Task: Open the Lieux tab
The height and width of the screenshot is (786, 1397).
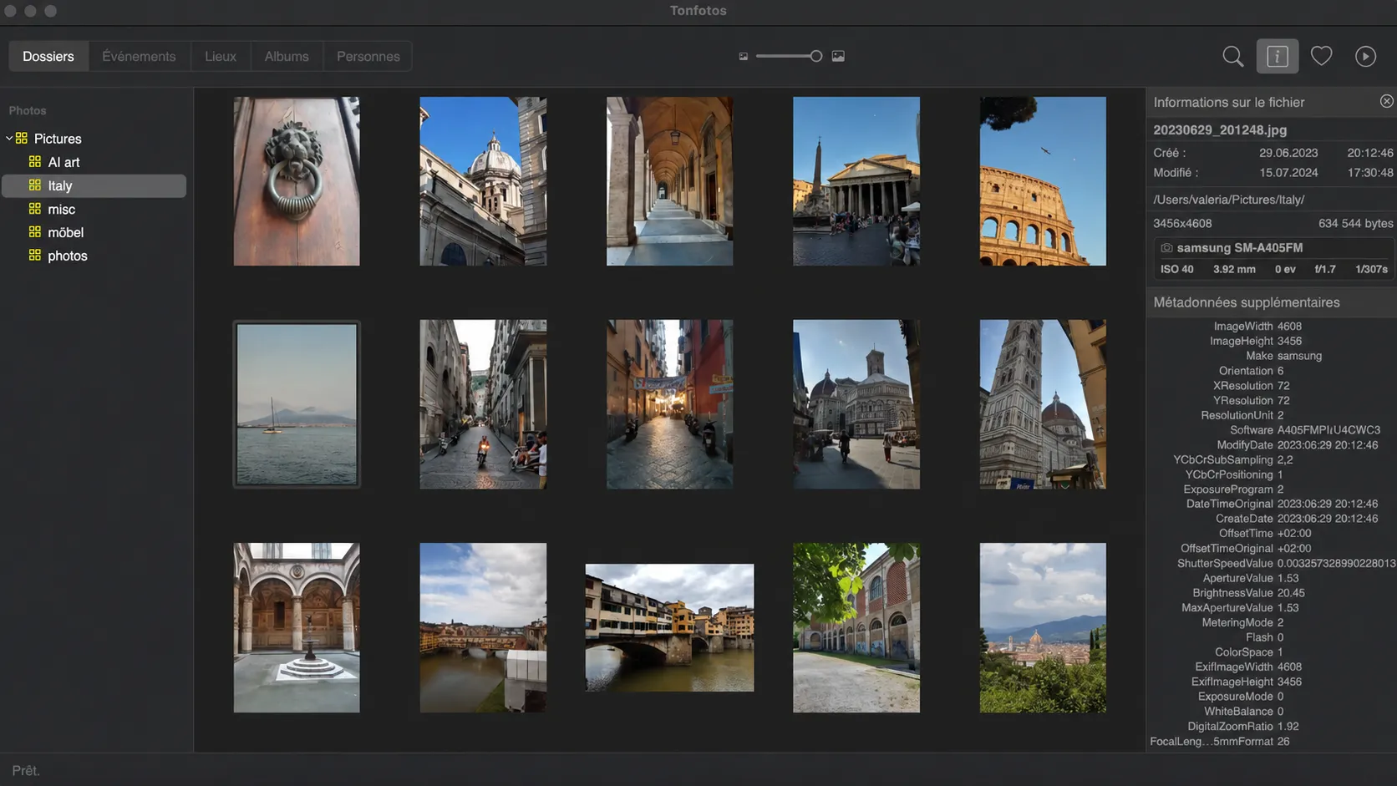Action: pos(221,56)
